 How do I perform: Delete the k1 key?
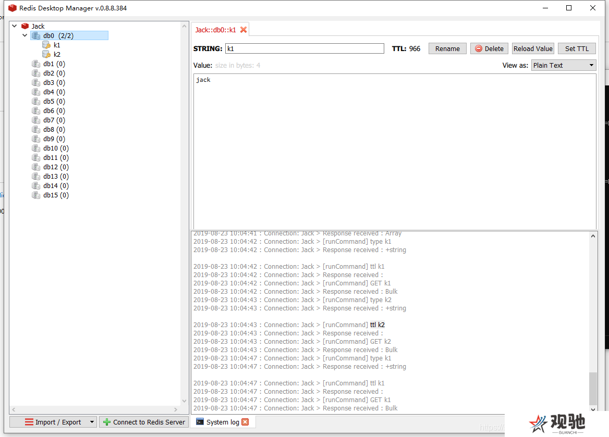[489, 48]
